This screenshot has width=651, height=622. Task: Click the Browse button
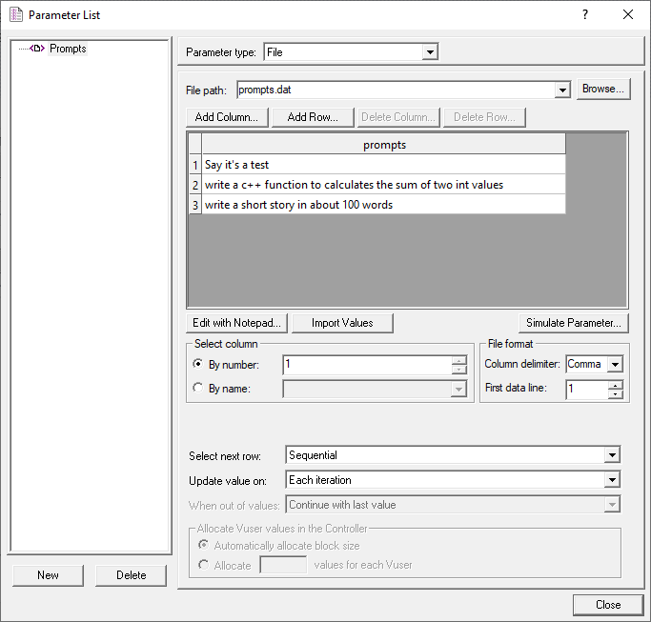[602, 89]
